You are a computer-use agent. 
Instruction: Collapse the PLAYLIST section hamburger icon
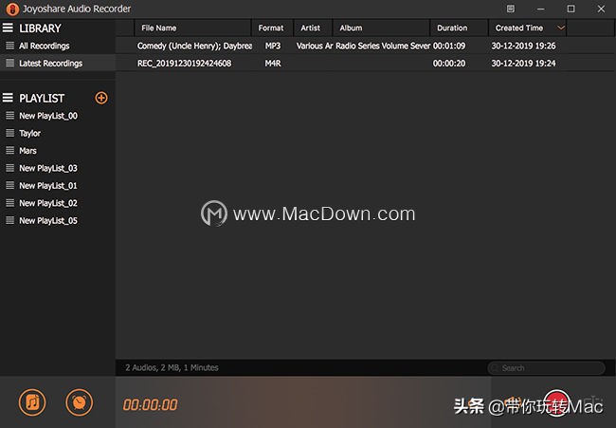tap(8, 98)
